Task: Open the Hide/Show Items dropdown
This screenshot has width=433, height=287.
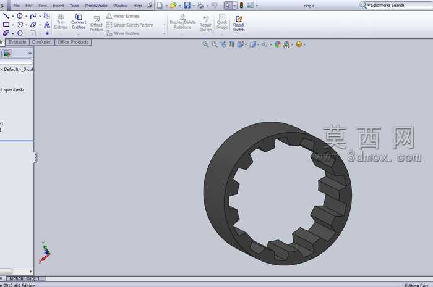Action: 265,44
